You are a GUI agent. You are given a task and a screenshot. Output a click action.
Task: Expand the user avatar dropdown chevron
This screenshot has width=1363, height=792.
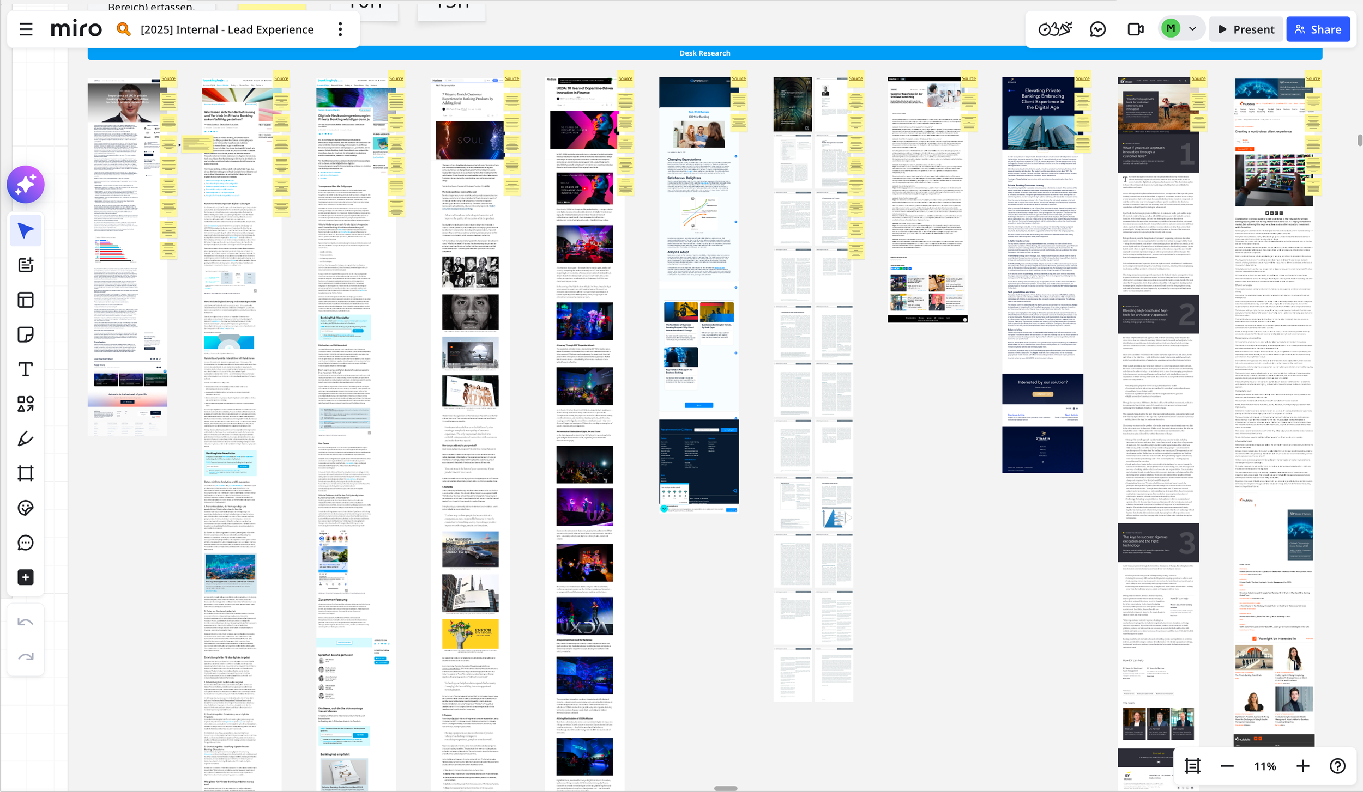(1192, 29)
